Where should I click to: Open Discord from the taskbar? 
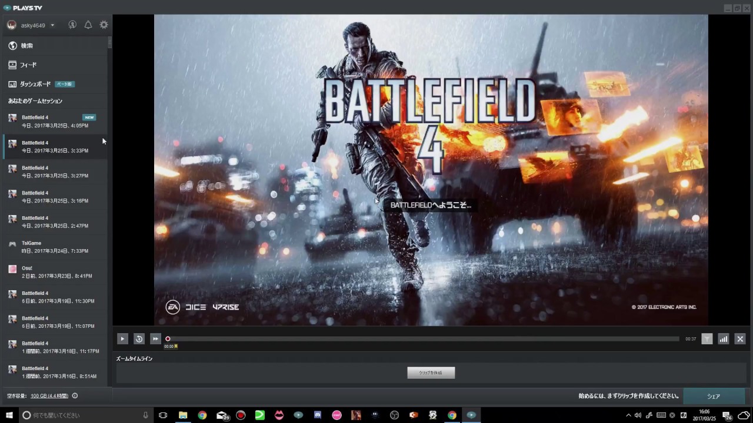(x=318, y=415)
